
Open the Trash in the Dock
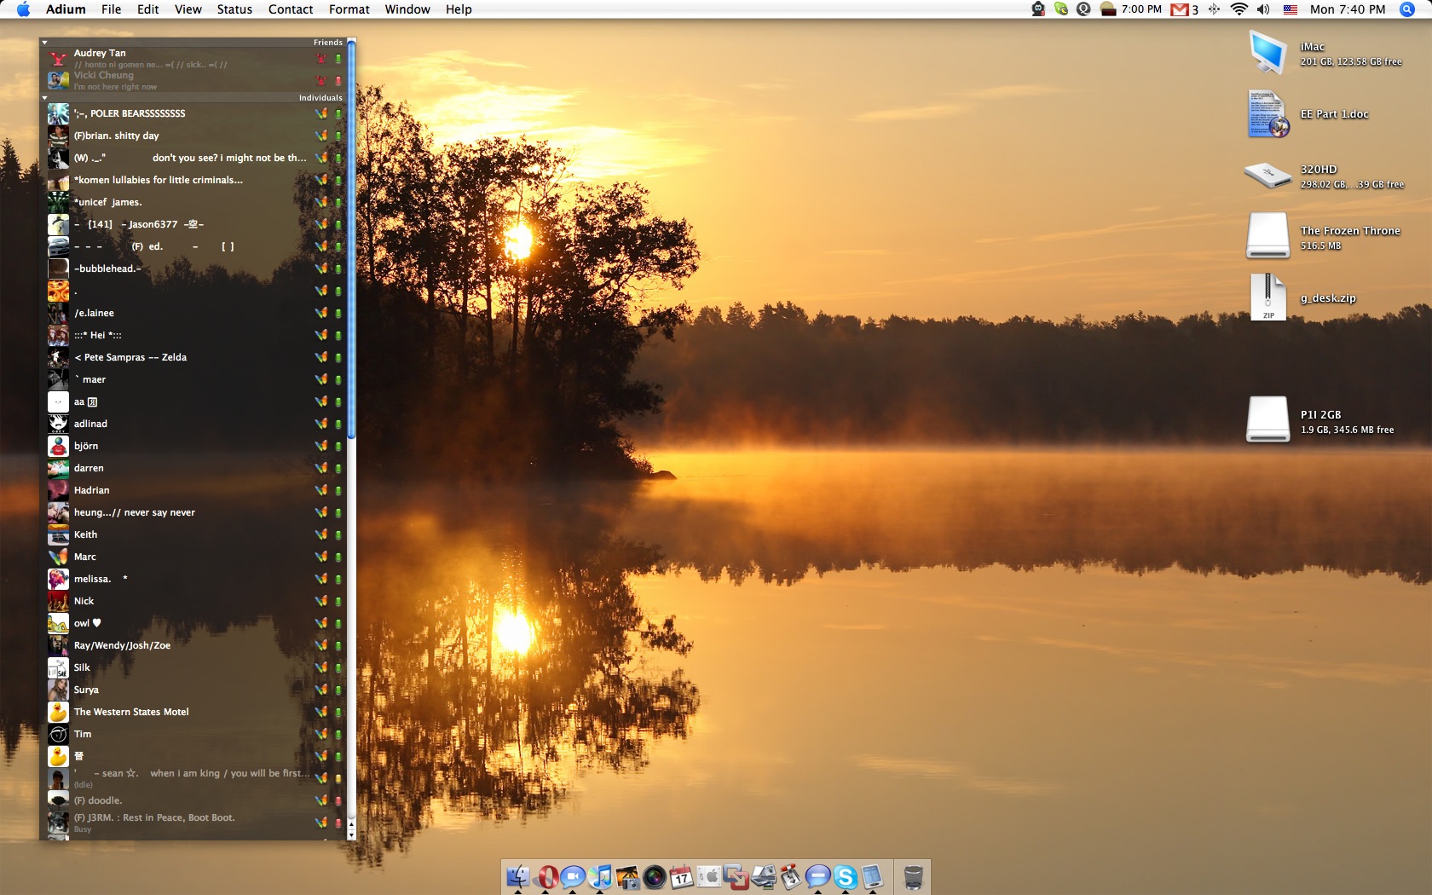(913, 876)
